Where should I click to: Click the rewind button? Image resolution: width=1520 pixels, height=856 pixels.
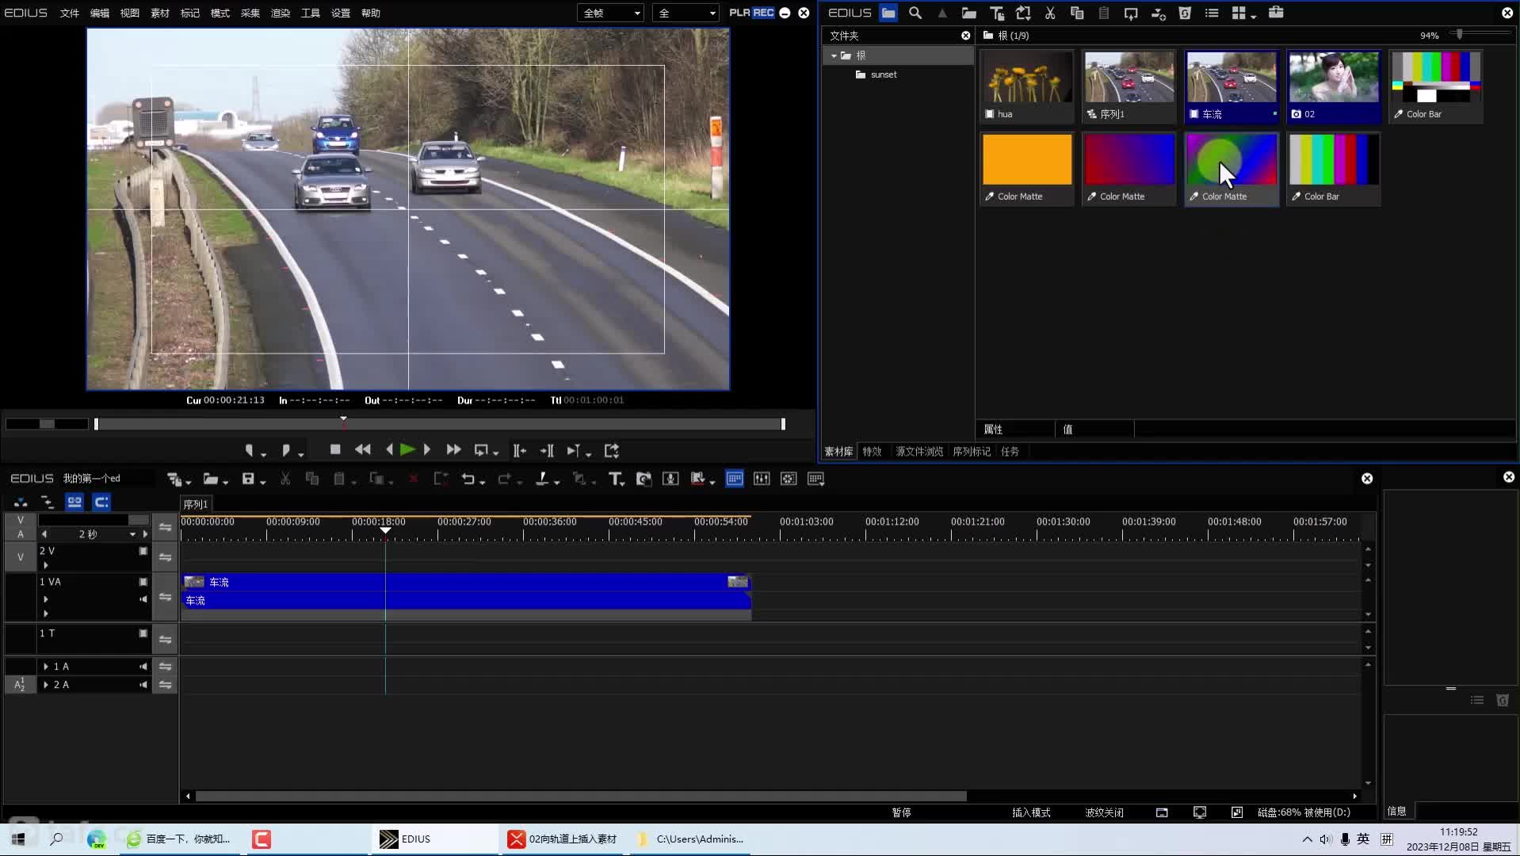(x=363, y=450)
